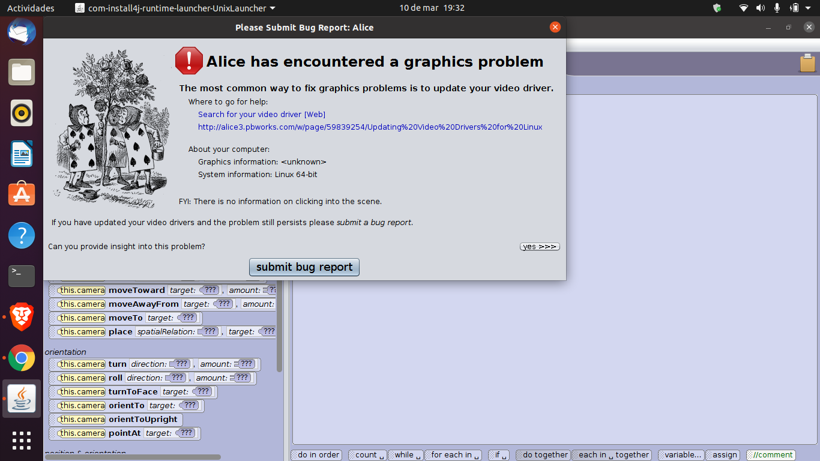Open the orientTo target ??? dropdown
Image resolution: width=820 pixels, height=461 pixels.
190,405
